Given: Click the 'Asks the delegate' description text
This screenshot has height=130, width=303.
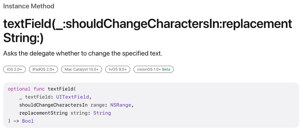Looking at the screenshot, I should 83,53.
